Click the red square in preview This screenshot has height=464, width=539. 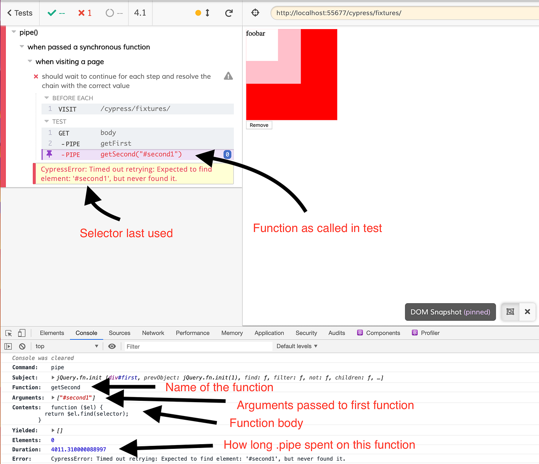[x=318, y=101]
